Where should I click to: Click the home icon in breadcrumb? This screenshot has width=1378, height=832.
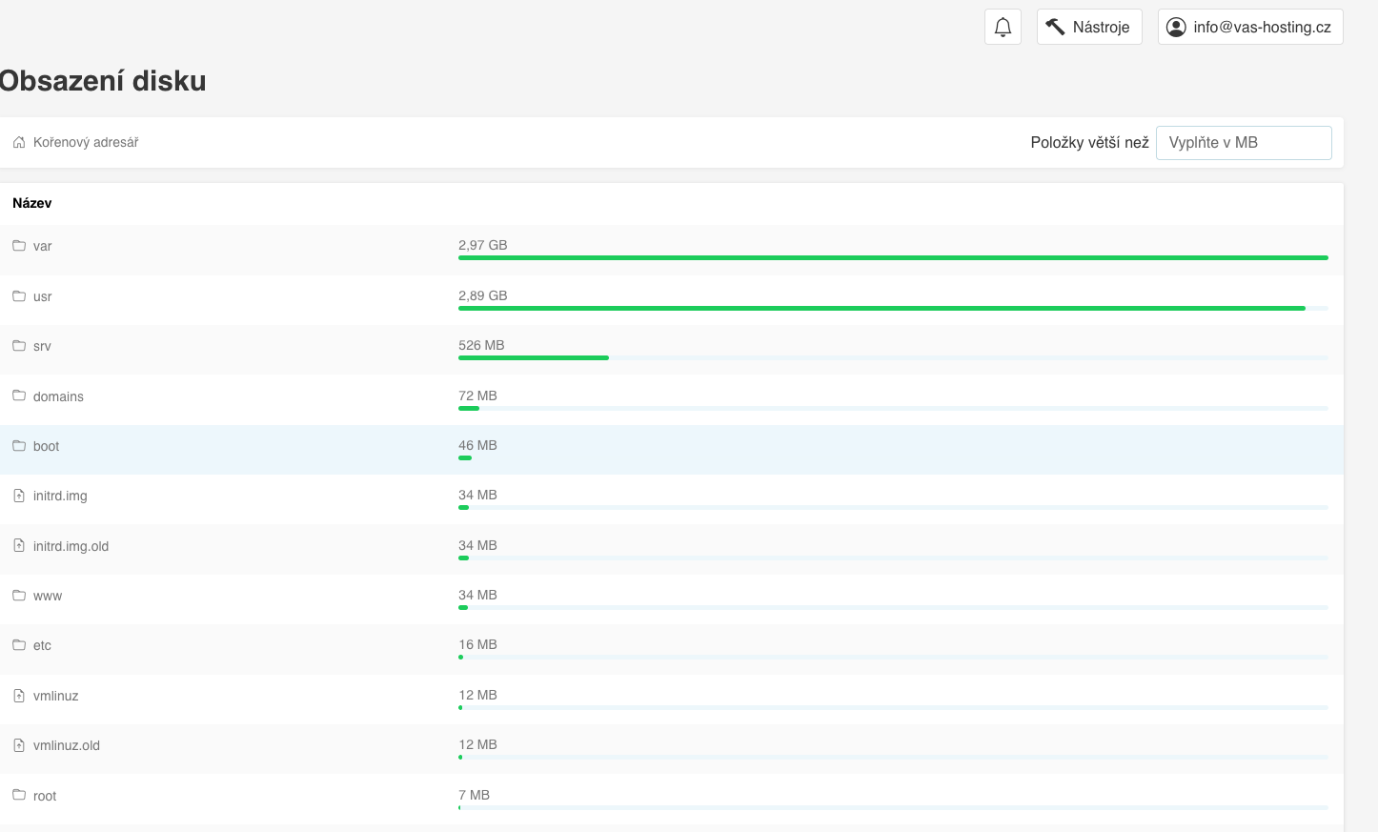tap(19, 143)
